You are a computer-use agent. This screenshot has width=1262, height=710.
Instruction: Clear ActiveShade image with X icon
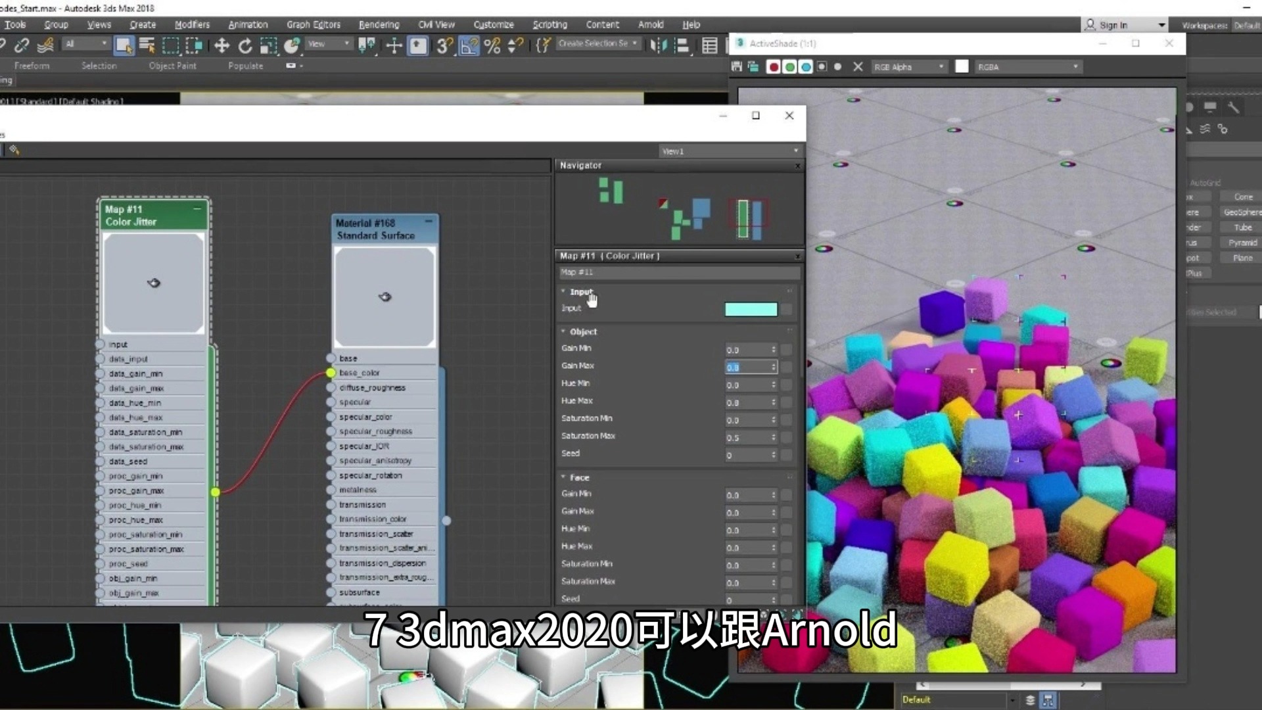(858, 66)
